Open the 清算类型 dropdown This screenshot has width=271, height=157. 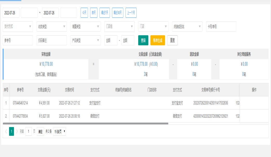85,26
